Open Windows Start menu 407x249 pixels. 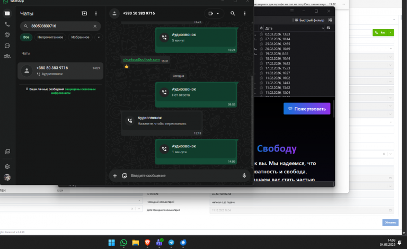[112, 243]
